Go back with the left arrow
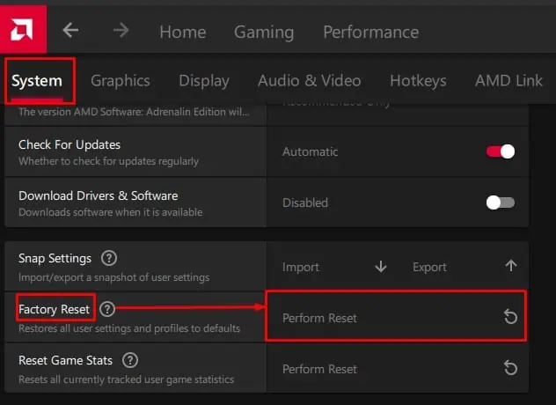The image size is (556, 405). pos(70,31)
